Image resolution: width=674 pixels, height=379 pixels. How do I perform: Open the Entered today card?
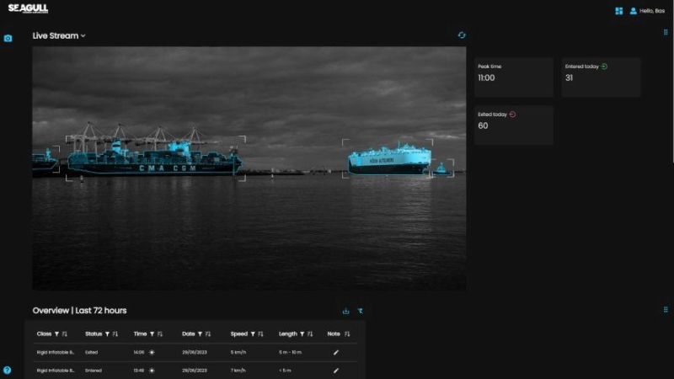[x=601, y=77]
